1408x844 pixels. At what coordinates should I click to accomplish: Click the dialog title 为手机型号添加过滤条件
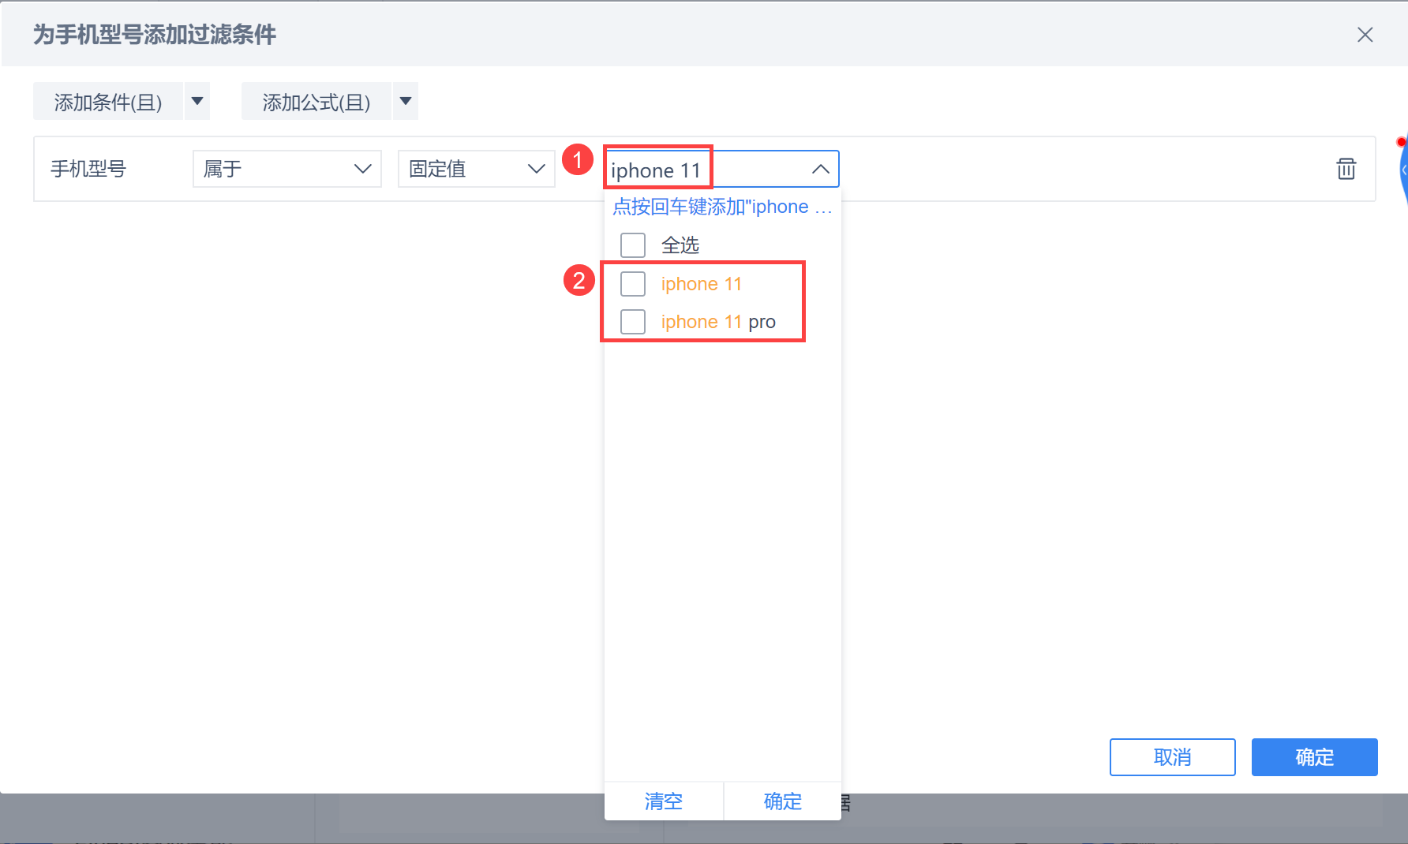pyautogui.click(x=155, y=35)
